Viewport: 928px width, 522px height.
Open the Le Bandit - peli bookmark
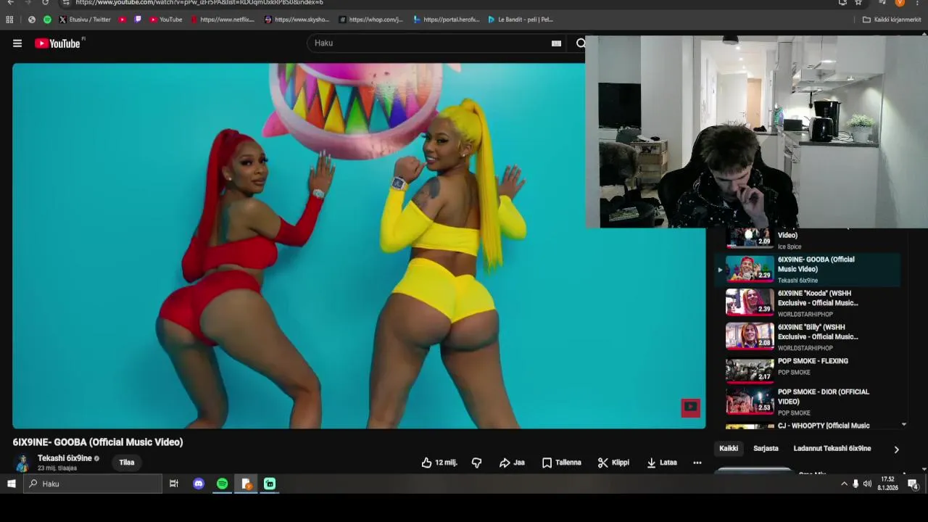click(521, 20)
